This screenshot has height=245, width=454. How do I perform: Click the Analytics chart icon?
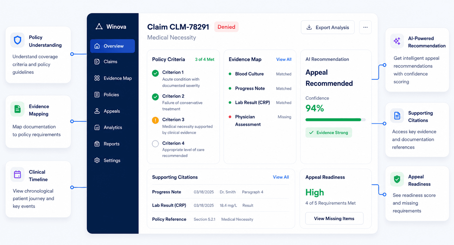point(97,127)
